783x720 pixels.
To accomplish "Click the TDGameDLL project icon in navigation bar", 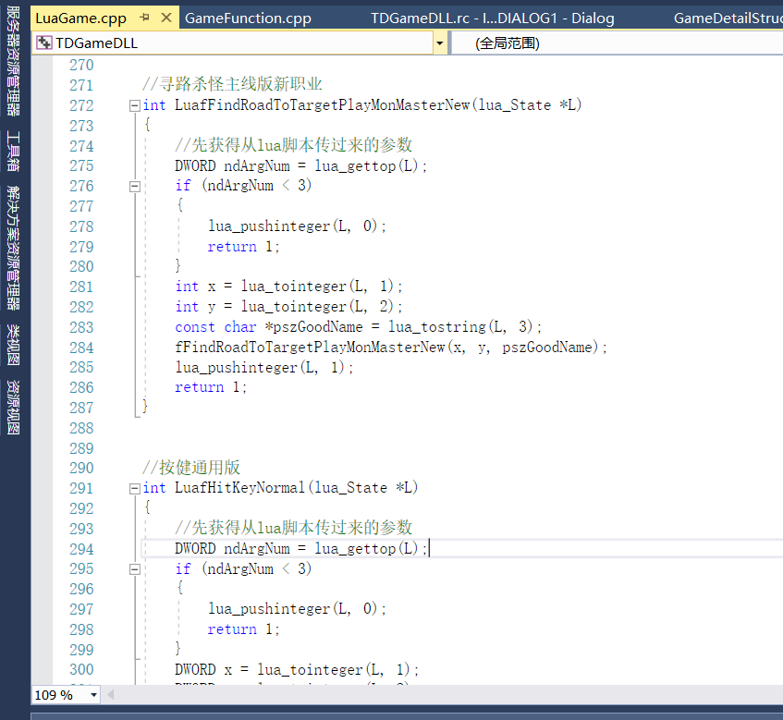I will pos(43,43).
